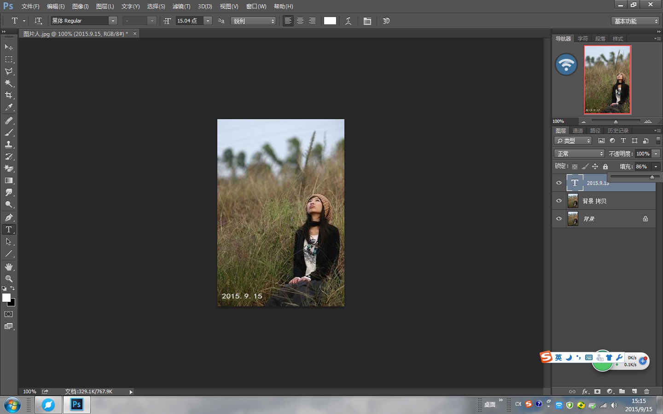Click the 3D button in options bar
This screenshot has width=663, height=414.
386,21
